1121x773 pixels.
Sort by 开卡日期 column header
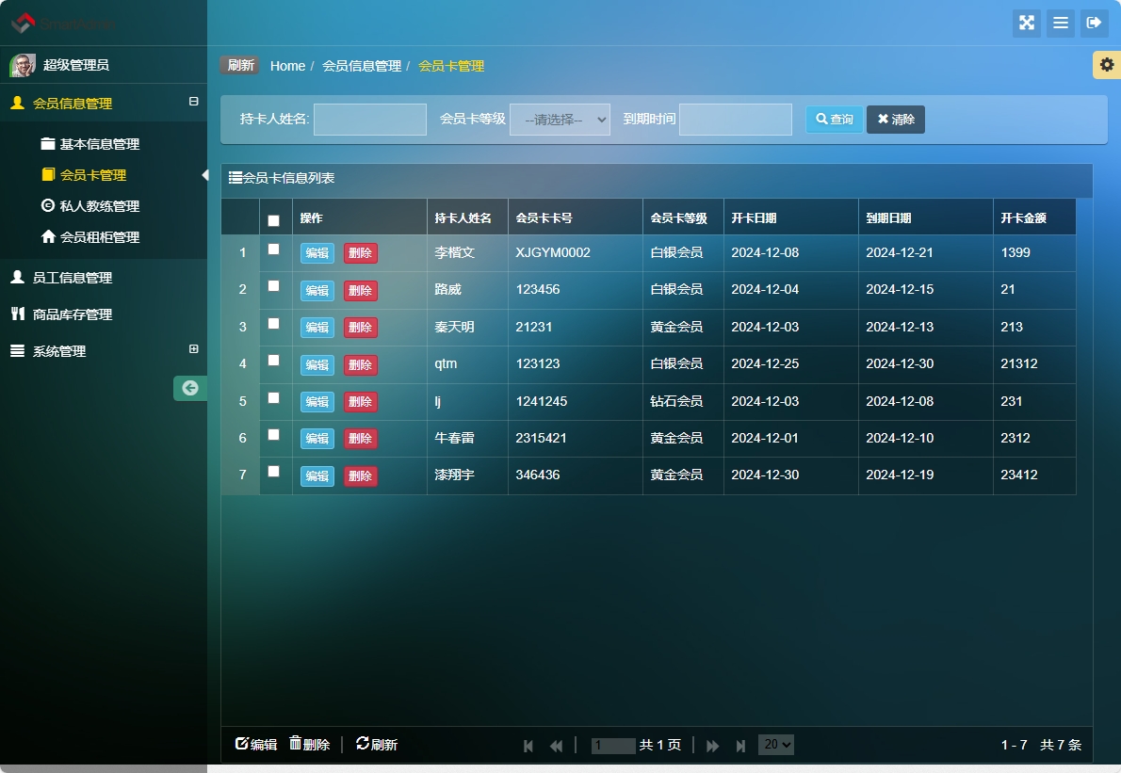790,217
